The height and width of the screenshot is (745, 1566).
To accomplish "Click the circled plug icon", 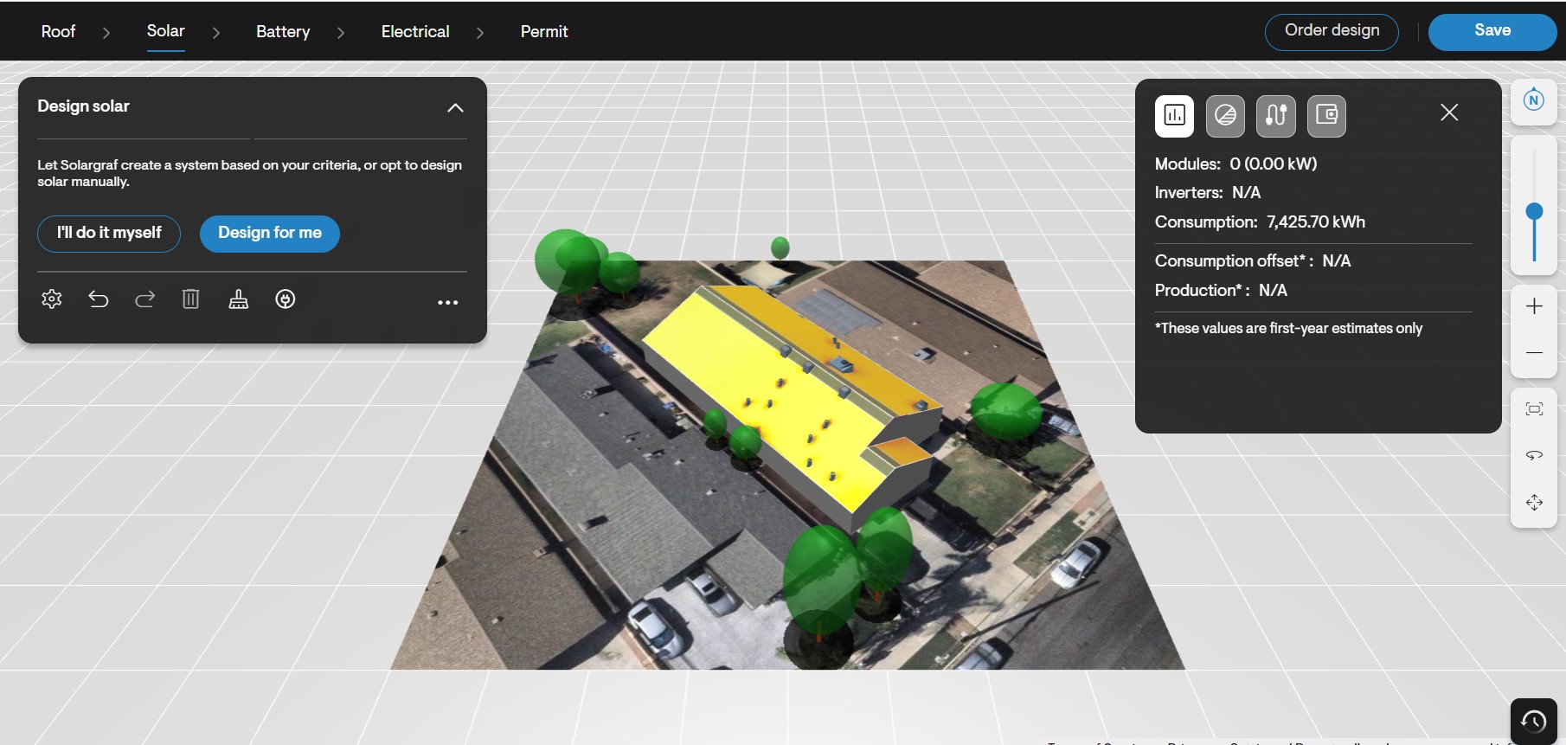I will (286, 299).
